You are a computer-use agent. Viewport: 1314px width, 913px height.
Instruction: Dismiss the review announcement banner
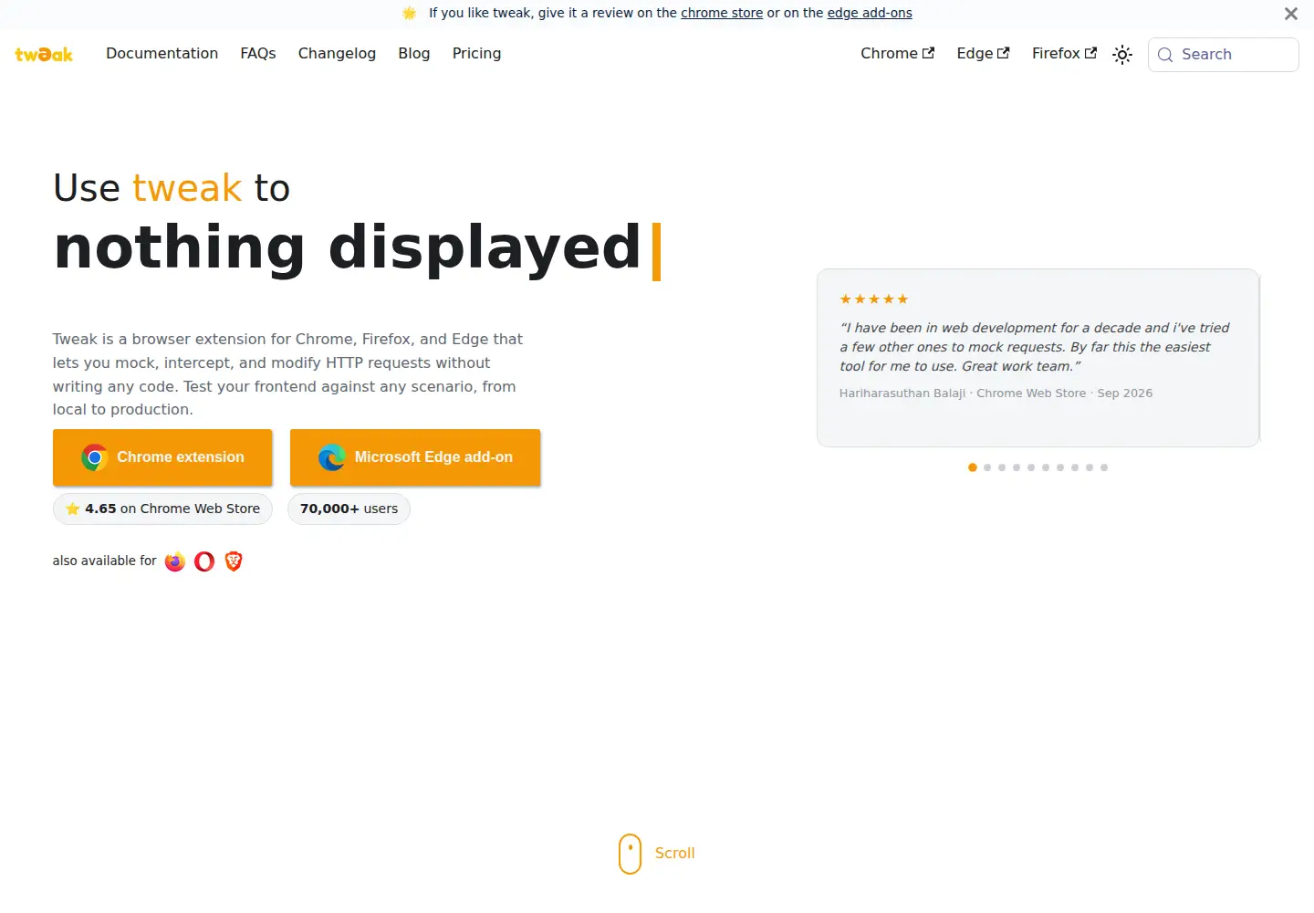click(1291, 14)
